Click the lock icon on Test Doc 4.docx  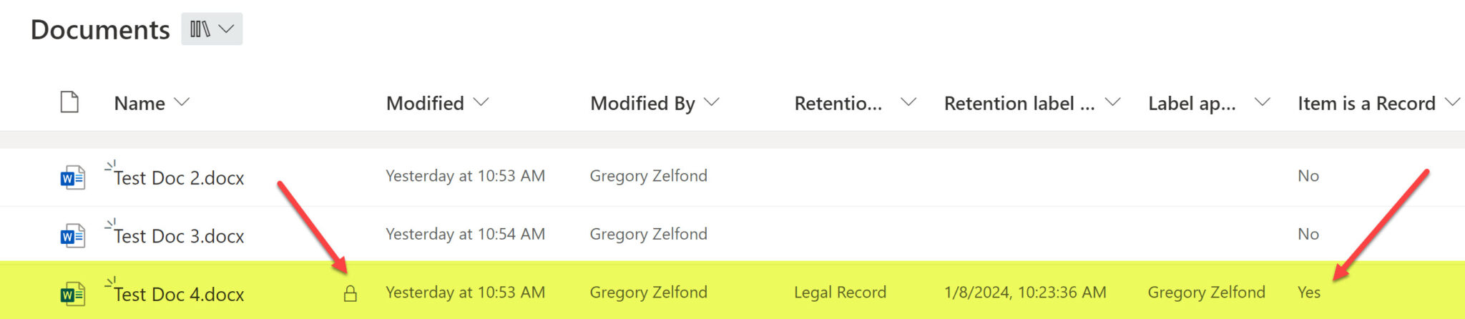(350, 293)
